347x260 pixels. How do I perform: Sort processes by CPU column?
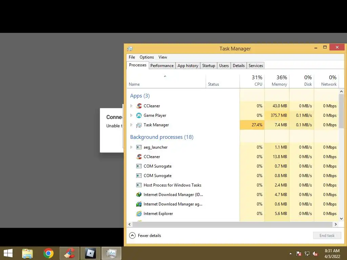252,81
